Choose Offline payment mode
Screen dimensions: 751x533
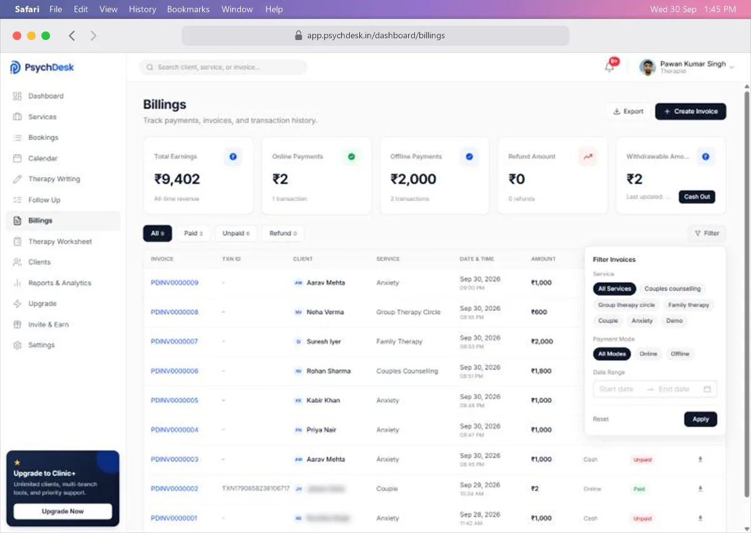coord(680,354)
